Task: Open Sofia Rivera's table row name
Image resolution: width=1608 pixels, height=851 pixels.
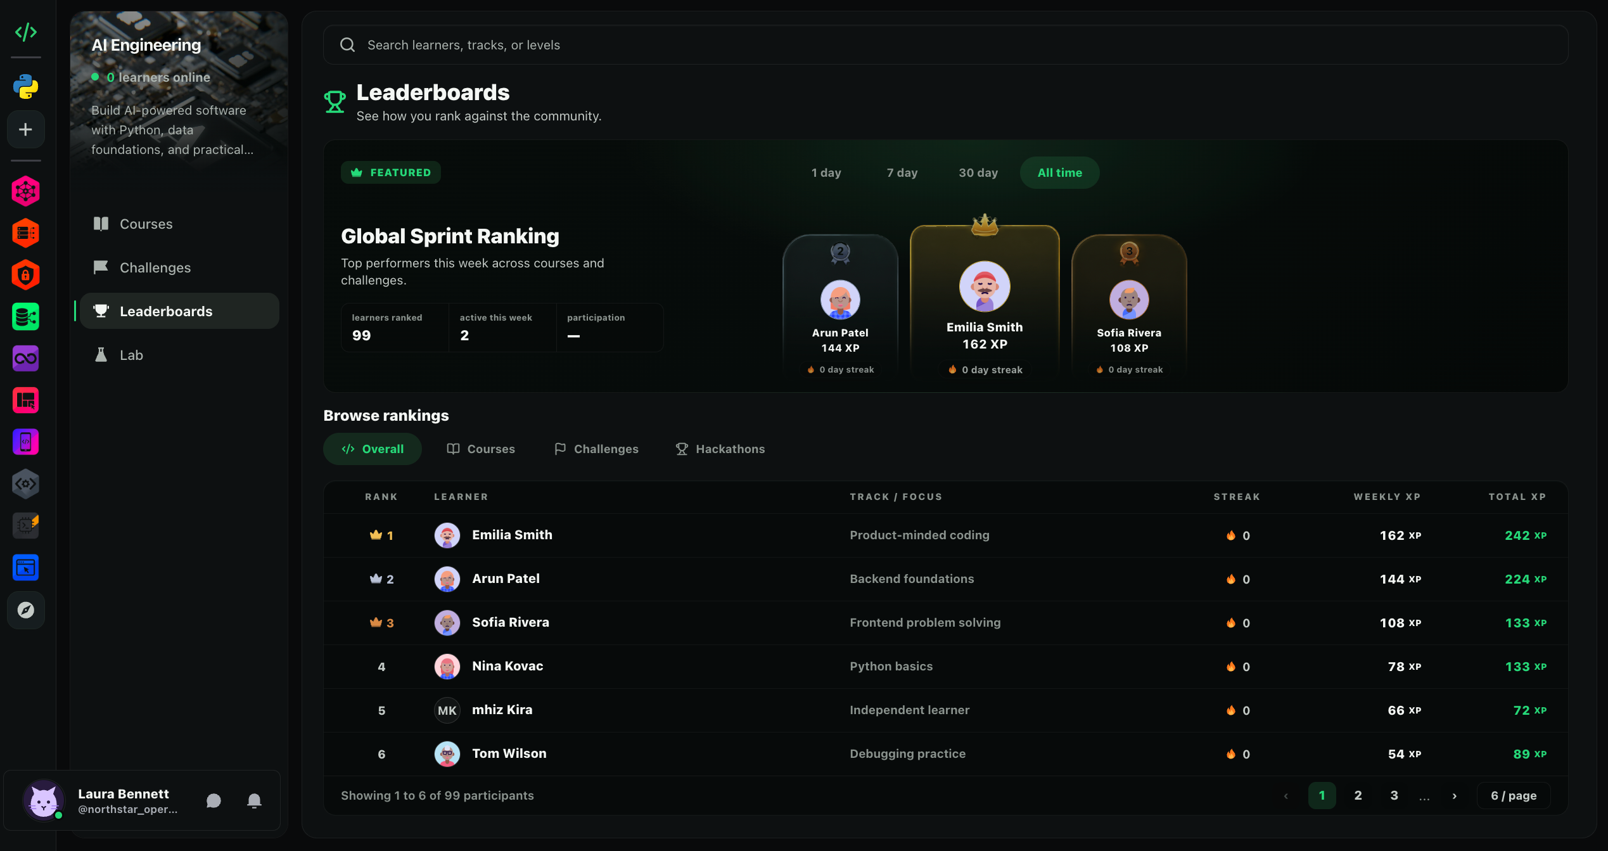Action: (511, 622)
